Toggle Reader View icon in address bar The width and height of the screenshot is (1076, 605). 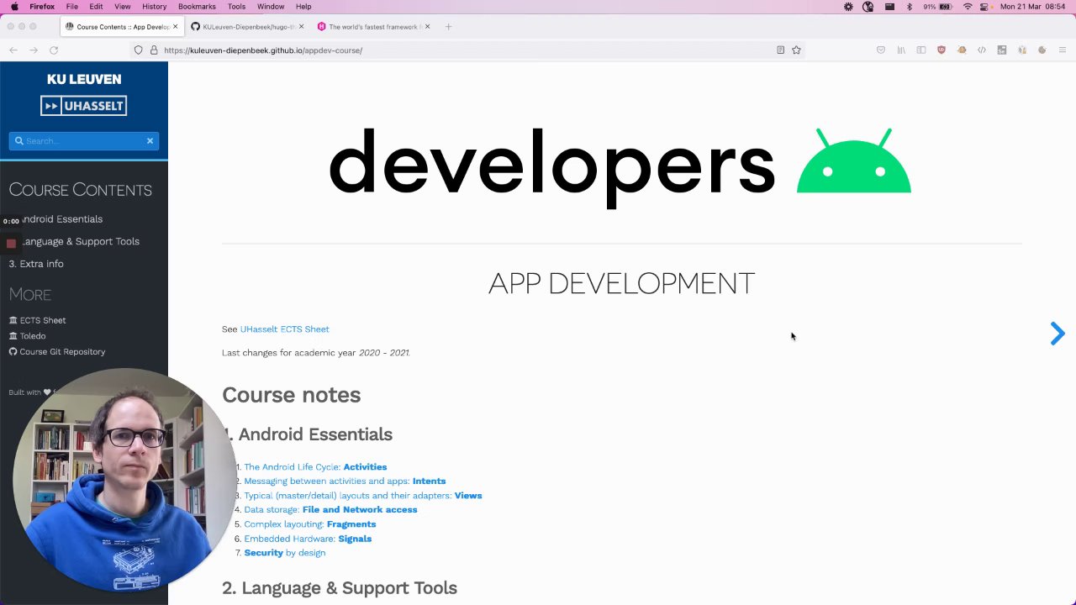pos(780,50)
